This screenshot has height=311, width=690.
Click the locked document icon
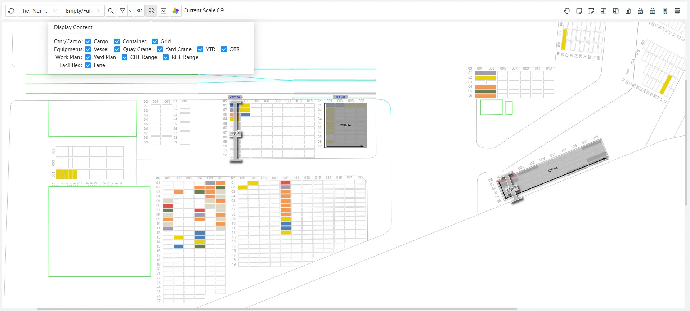(628, 11)
